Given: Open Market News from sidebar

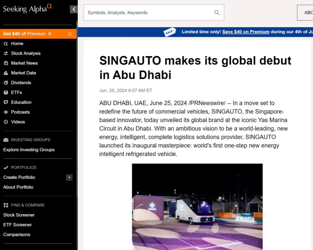Looking at the screenshot, I should (x=24, y=63).
